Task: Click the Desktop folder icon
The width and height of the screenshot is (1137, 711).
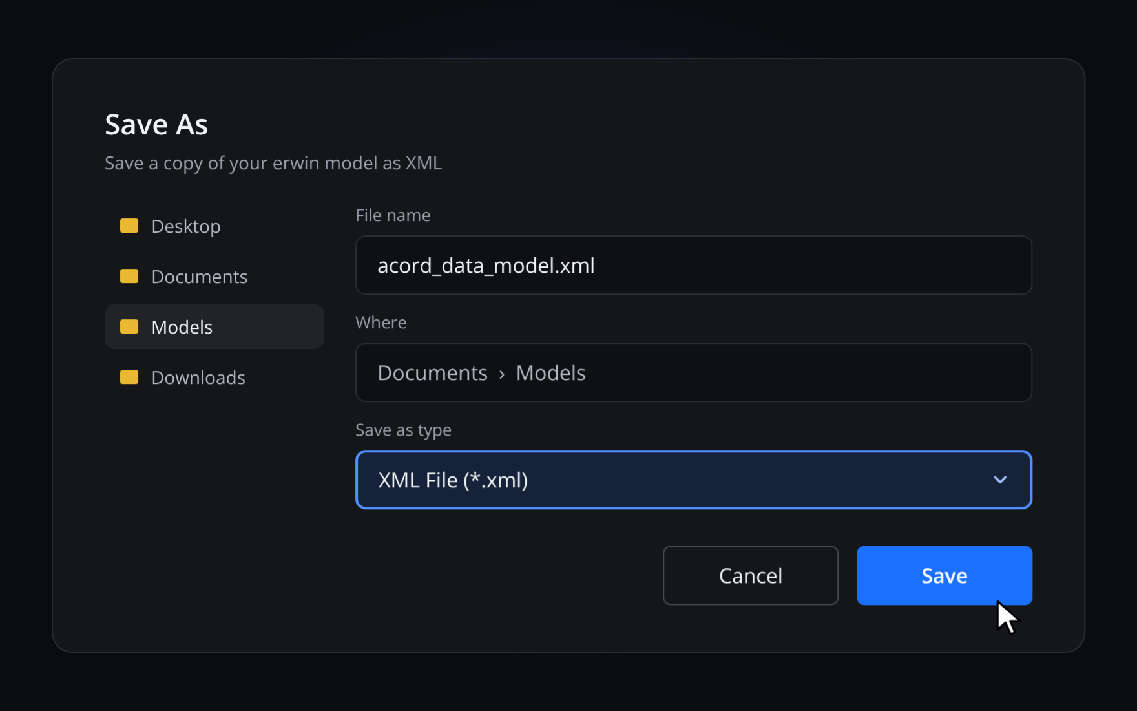Action: (x=129, y=226)
